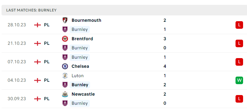
Task: Click the green W result badge
Action: 239,80
